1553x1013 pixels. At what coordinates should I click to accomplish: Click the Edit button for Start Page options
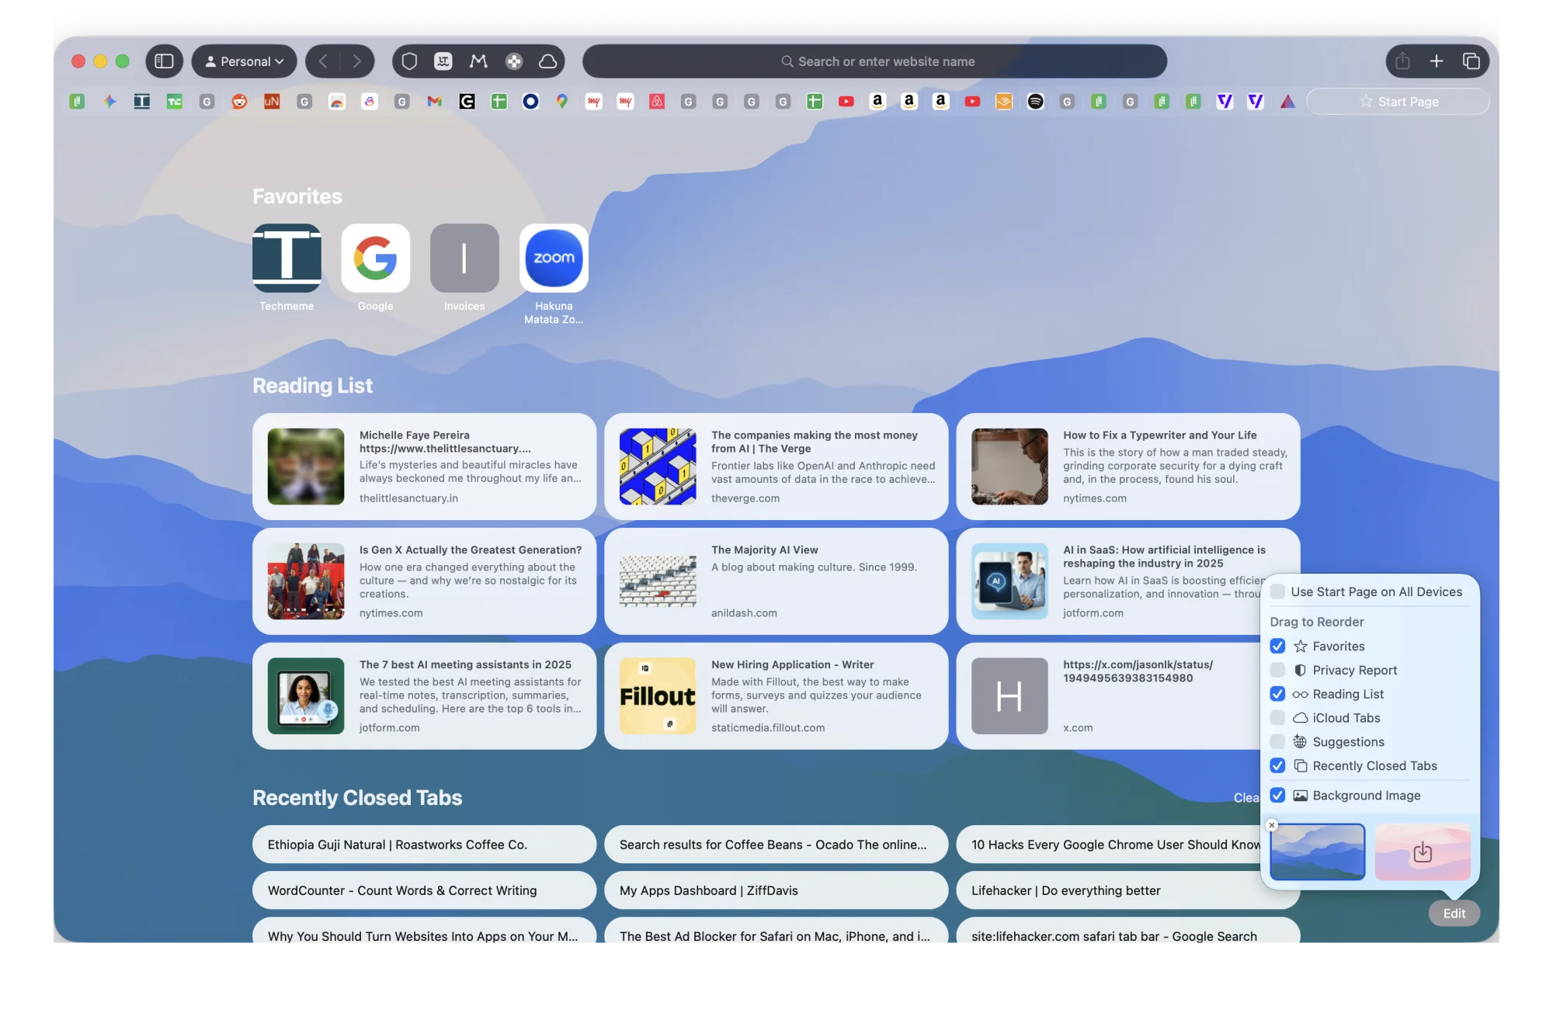(x=1453, y=914)
